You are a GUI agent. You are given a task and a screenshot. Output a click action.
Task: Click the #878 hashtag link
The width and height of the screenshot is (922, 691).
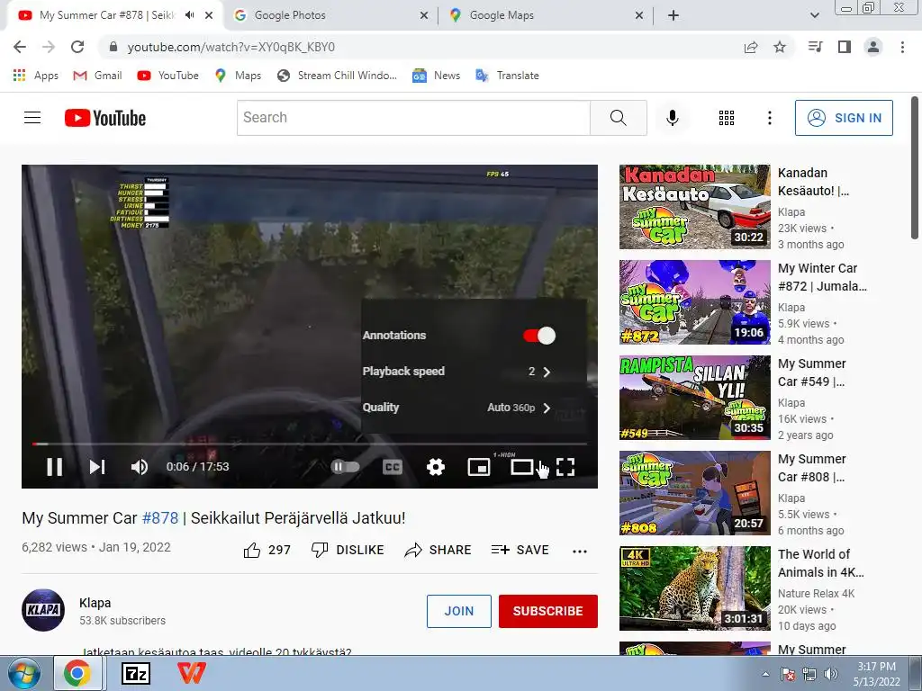pyautogui.click(x=160, y=517)
